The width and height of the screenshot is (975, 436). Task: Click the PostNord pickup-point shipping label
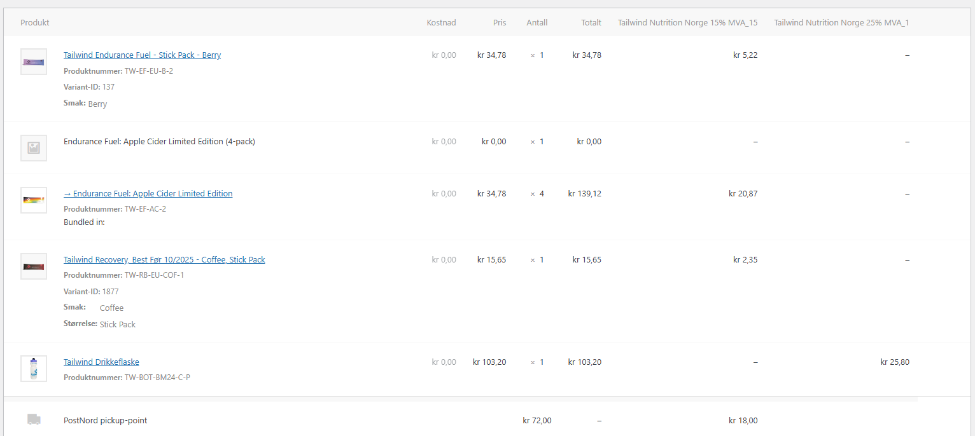(x=106, y=421)
